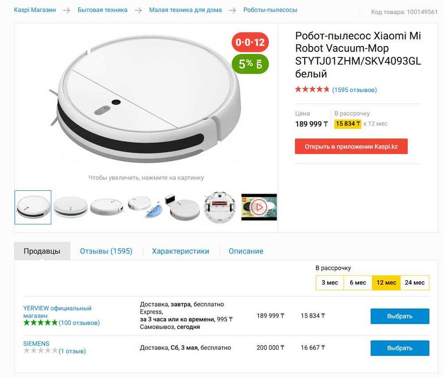Viewport: 444px width, 378px height.
Task: Select the 24 мес installment option
Action: click(415, 283)
